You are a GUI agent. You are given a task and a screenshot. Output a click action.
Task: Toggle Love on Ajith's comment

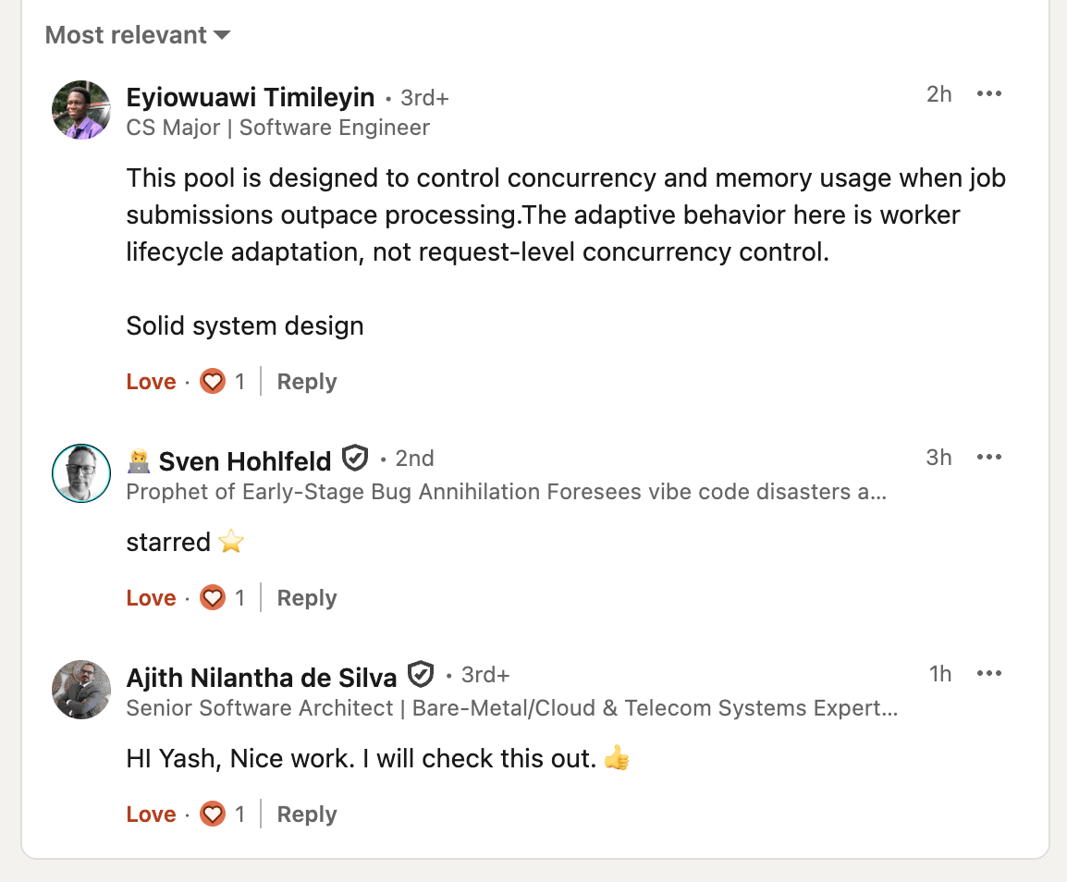coord(151,815)
